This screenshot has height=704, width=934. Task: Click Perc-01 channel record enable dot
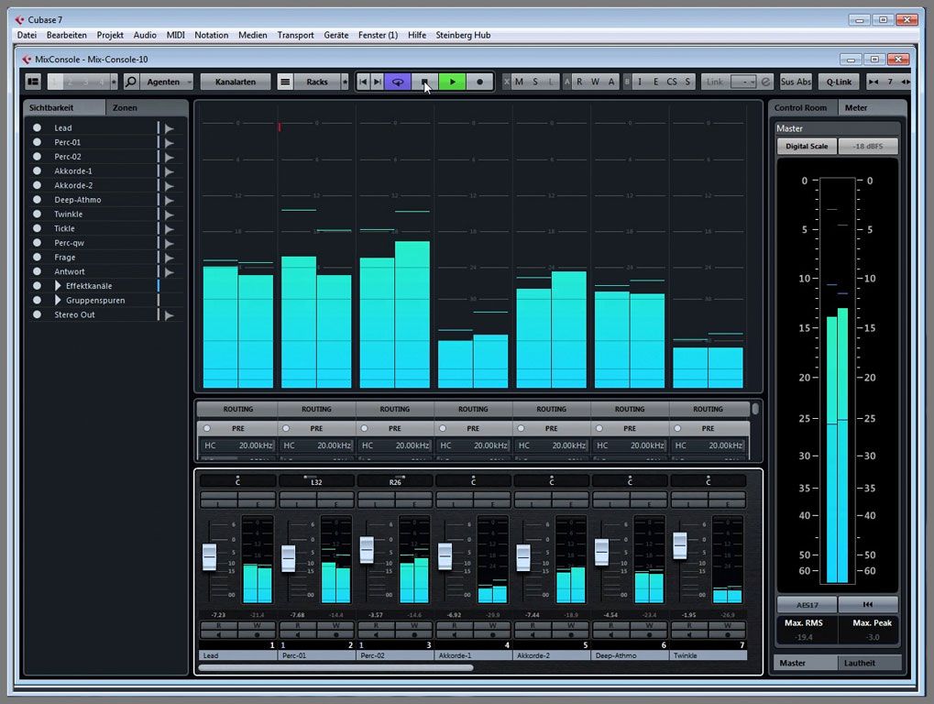(x=336, y=635)
